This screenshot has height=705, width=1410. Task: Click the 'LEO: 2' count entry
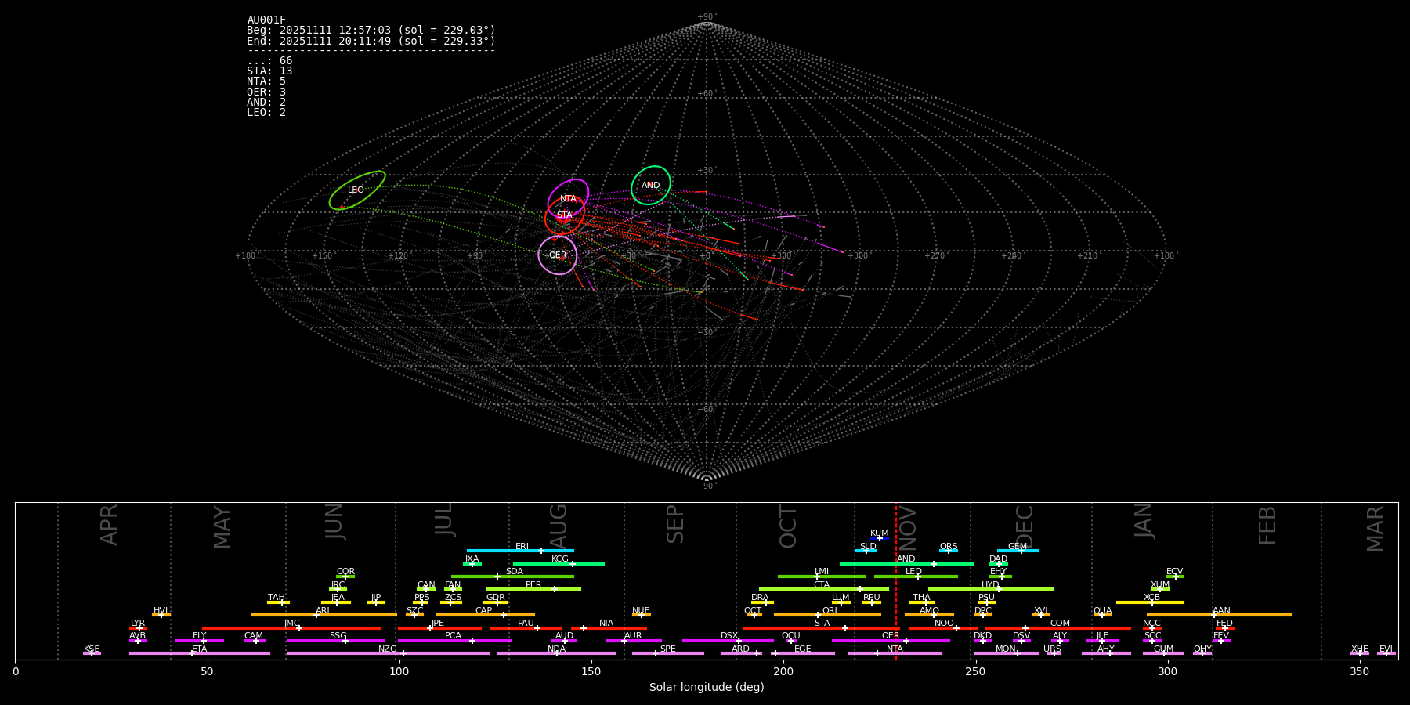[x=266, y=112]
